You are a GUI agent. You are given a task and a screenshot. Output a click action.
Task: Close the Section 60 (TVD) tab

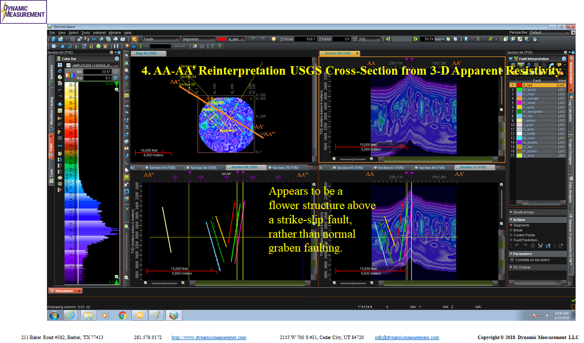click(x=357, y=53)
